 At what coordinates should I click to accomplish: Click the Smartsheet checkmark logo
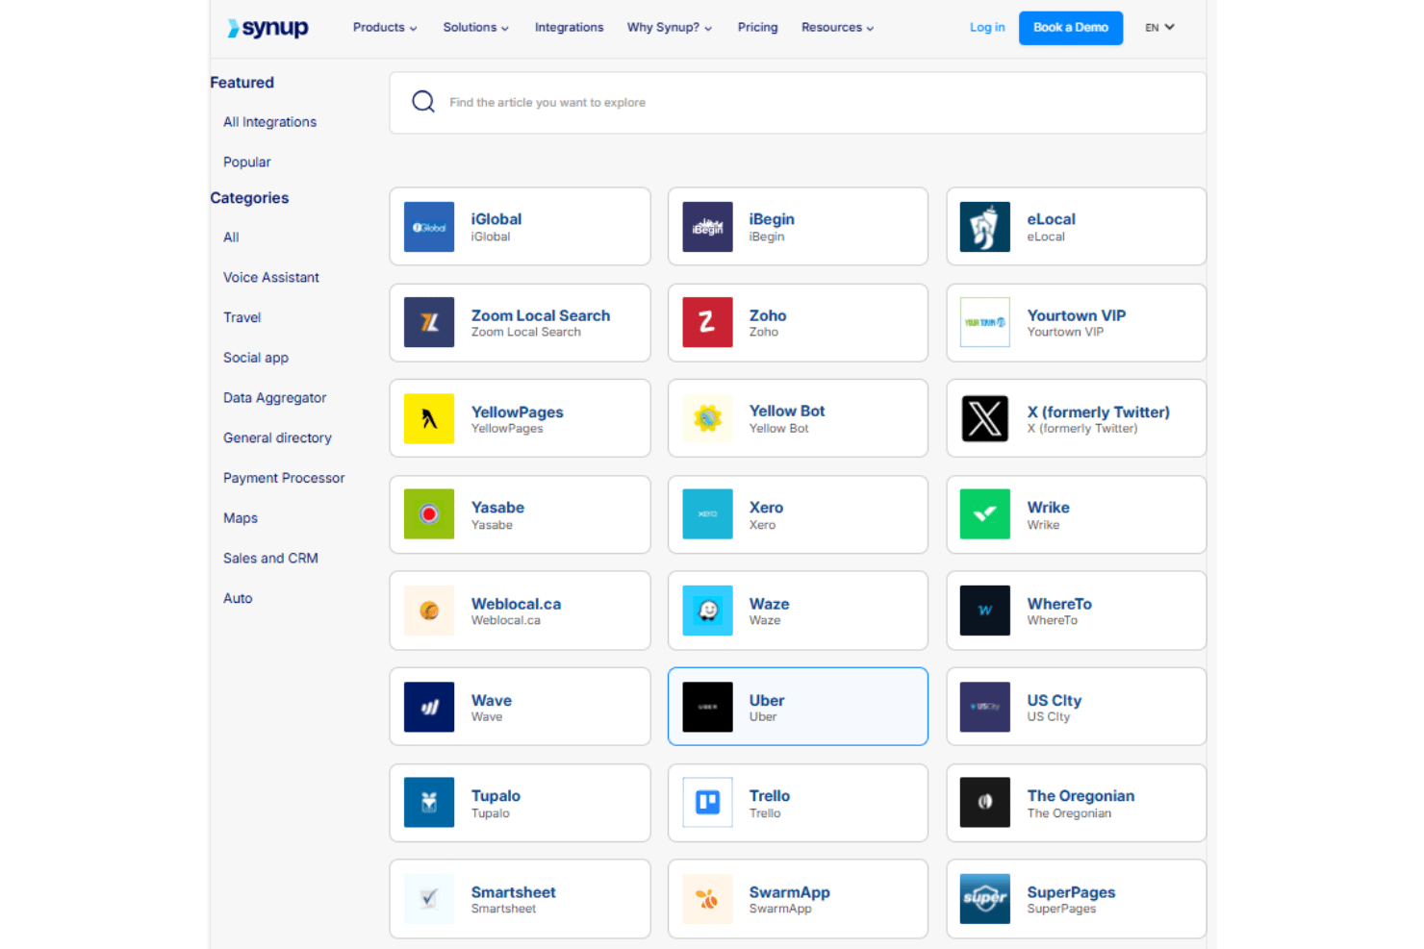(429, 899)
